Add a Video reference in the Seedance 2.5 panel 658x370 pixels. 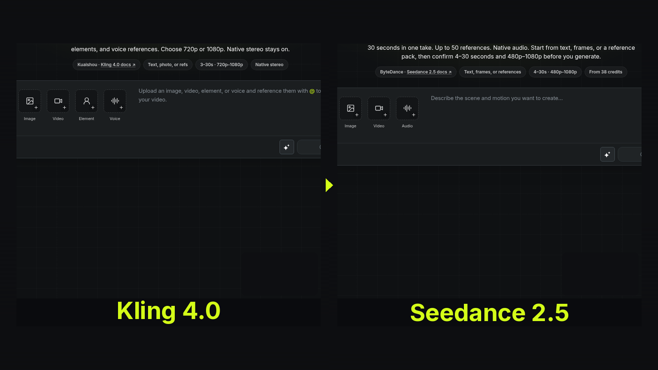pos(379,109)
